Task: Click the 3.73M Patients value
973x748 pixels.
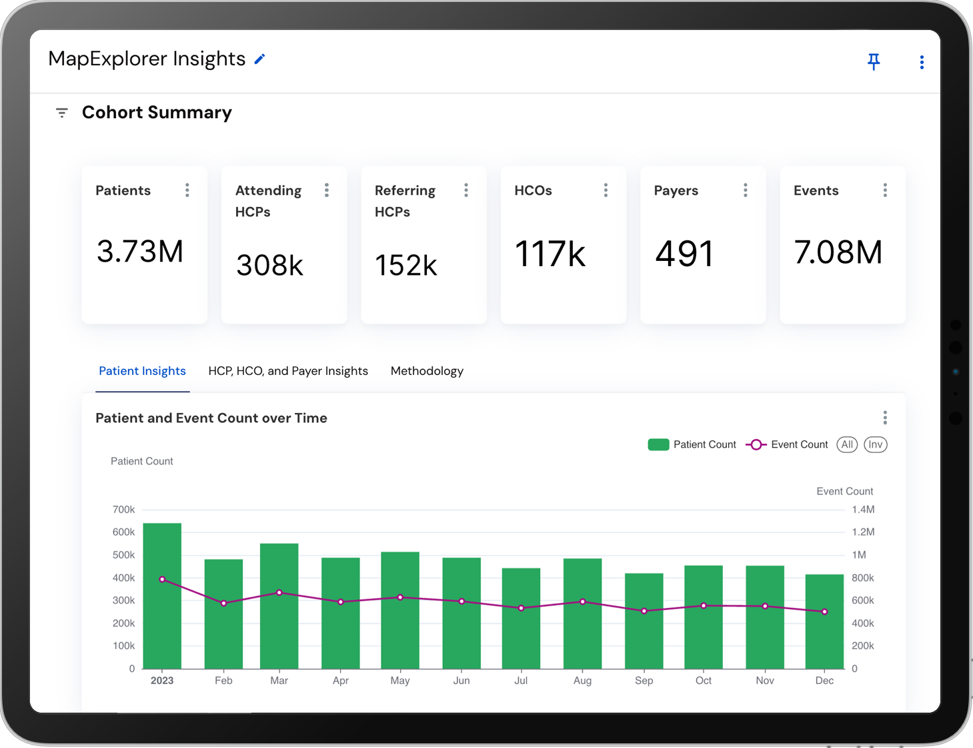Action: coord(140,252)
